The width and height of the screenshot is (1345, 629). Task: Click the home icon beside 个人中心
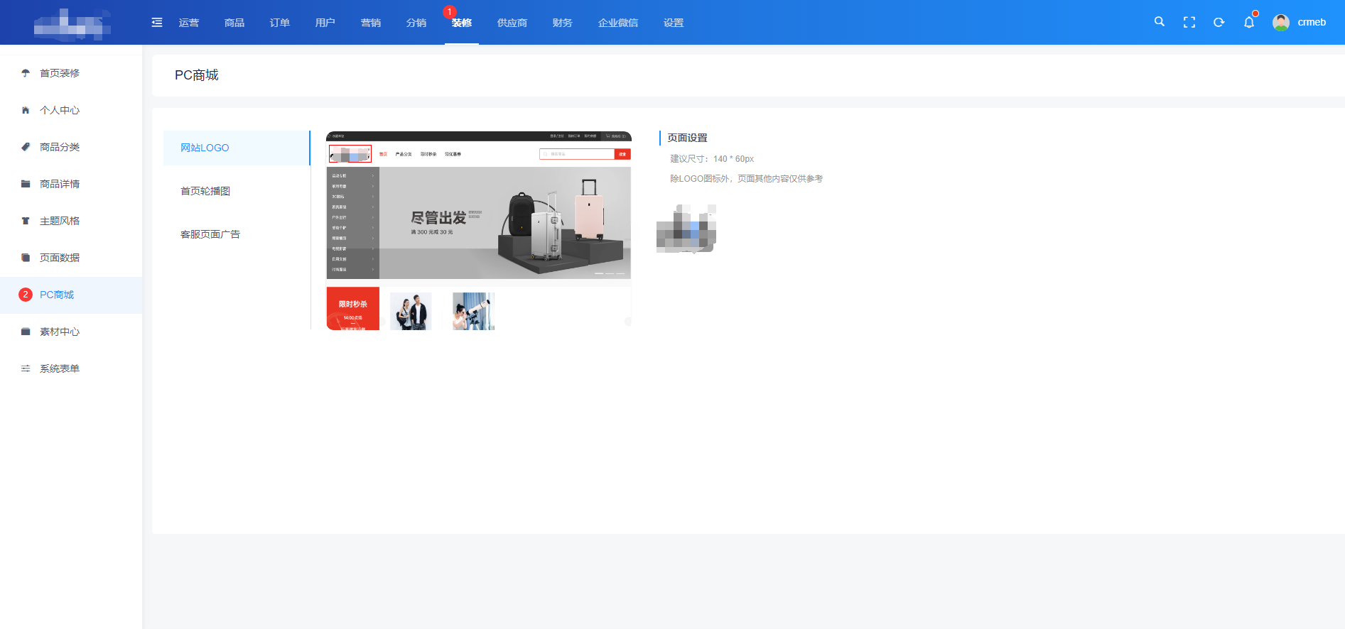26,110
